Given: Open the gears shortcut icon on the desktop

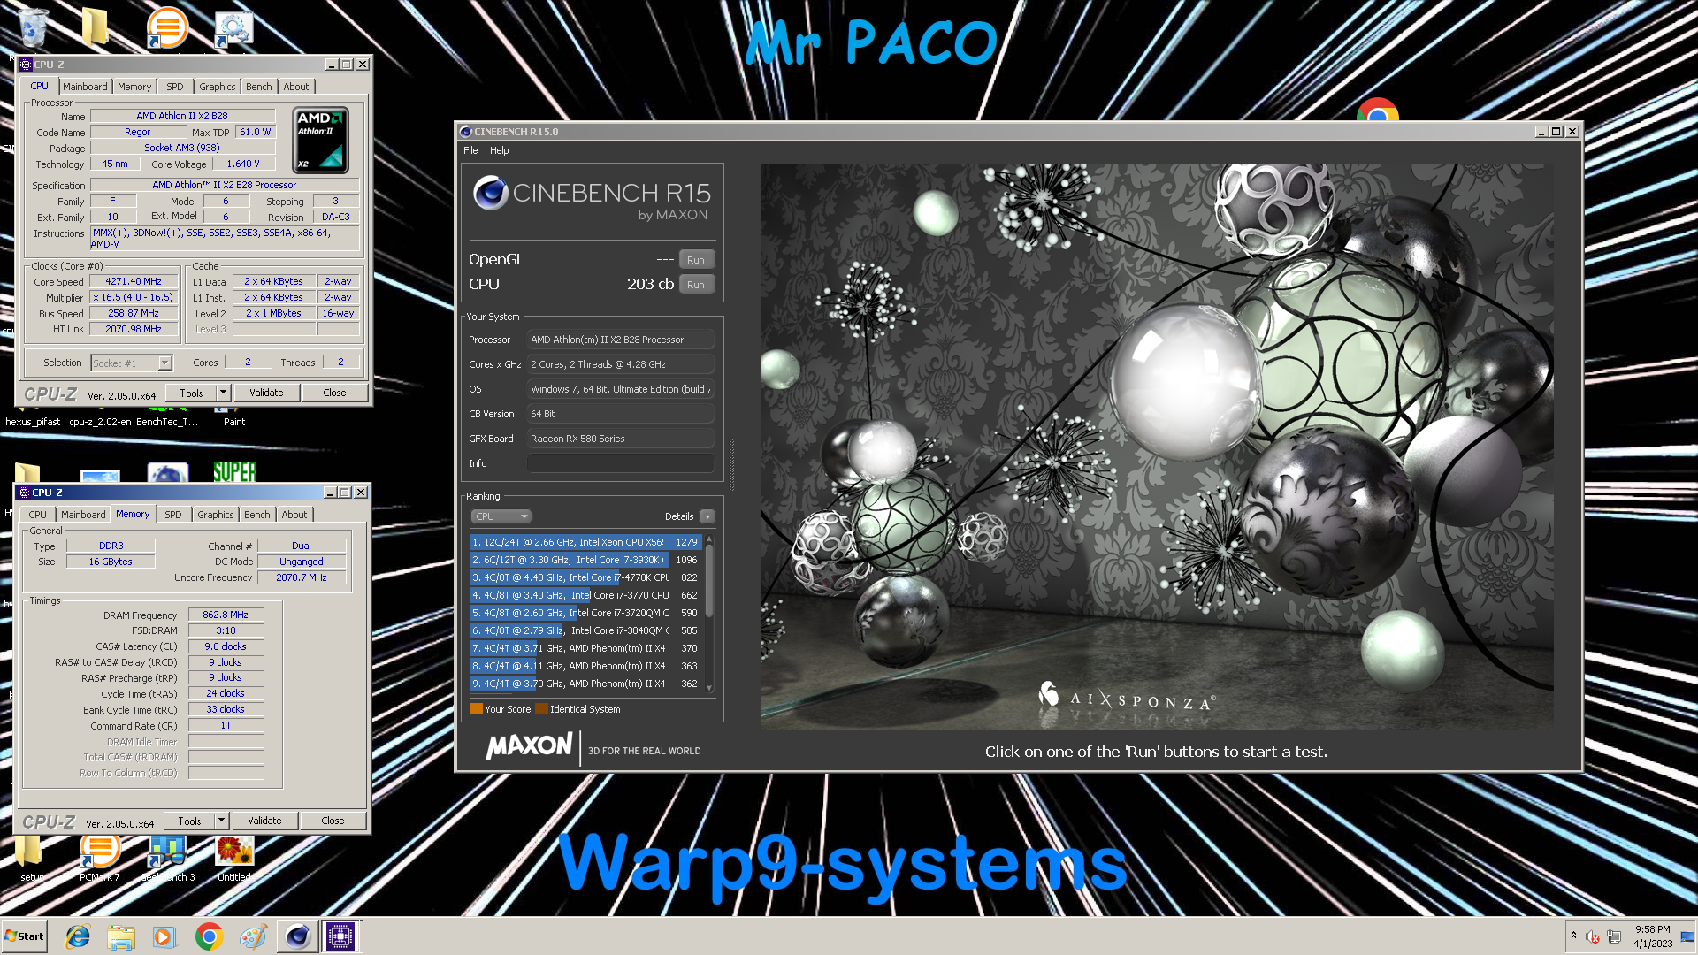Looking at the screenshot, I should [234, 28].
